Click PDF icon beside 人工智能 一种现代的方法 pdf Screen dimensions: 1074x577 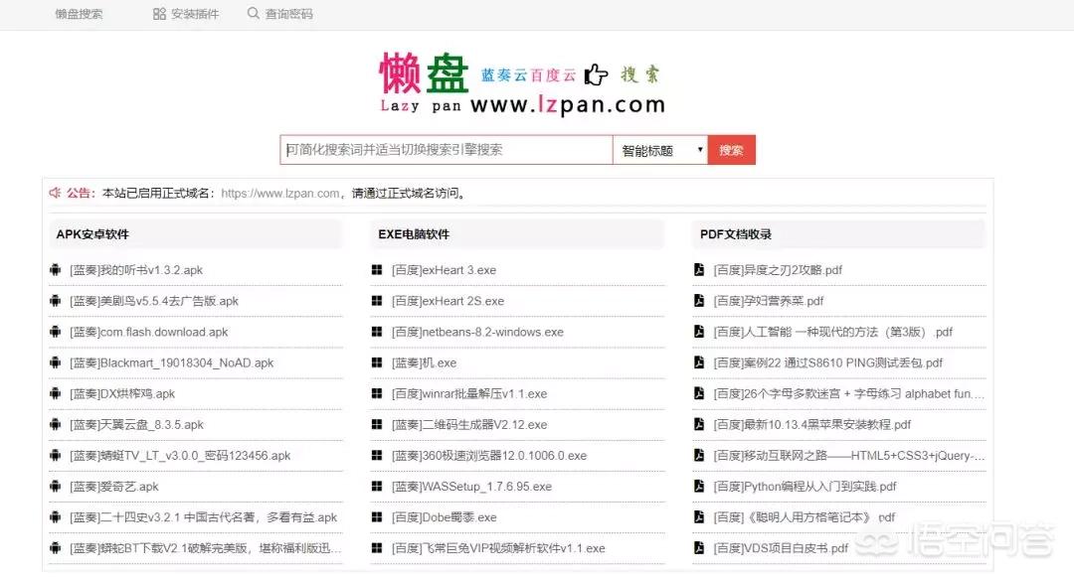click(x=699, y=331)
